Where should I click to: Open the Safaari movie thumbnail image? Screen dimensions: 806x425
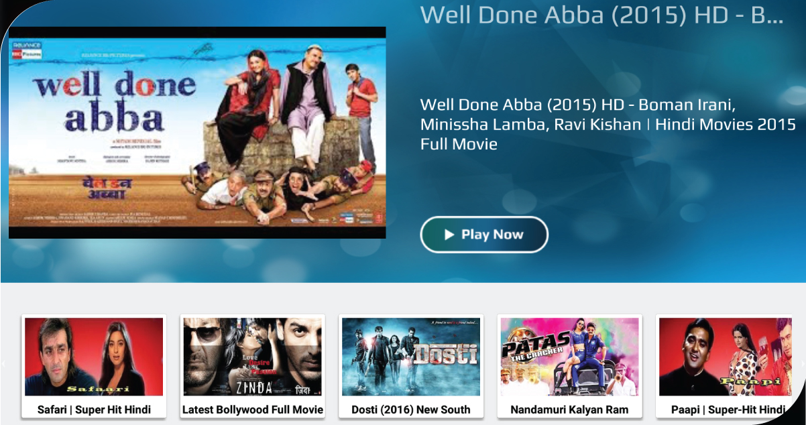(94, 357)
